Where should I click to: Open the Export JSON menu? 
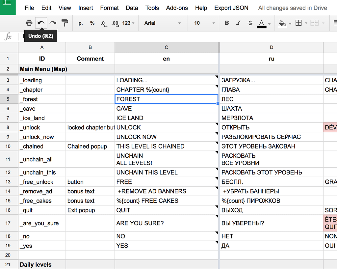point(231,8)
